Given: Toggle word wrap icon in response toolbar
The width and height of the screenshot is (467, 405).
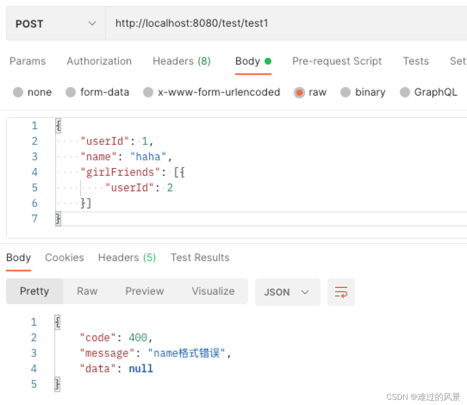Looking at the screenshot, I should point(341,292).
